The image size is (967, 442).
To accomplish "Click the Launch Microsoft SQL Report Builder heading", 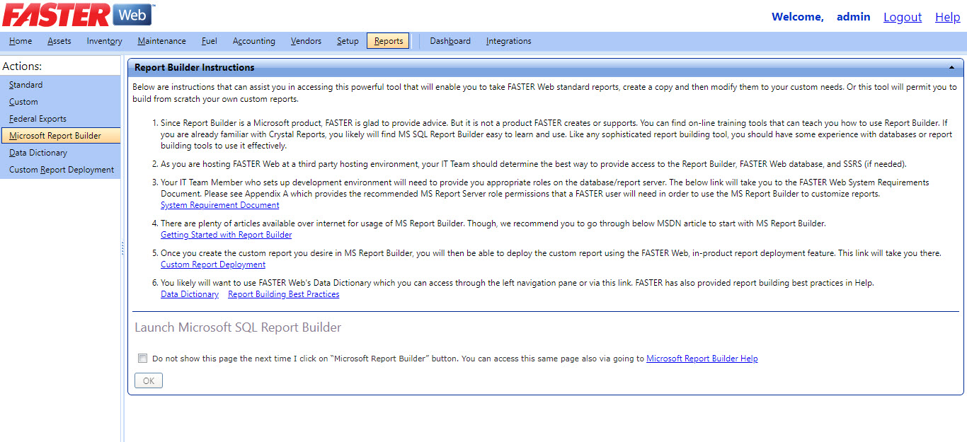I will point(238,327).
